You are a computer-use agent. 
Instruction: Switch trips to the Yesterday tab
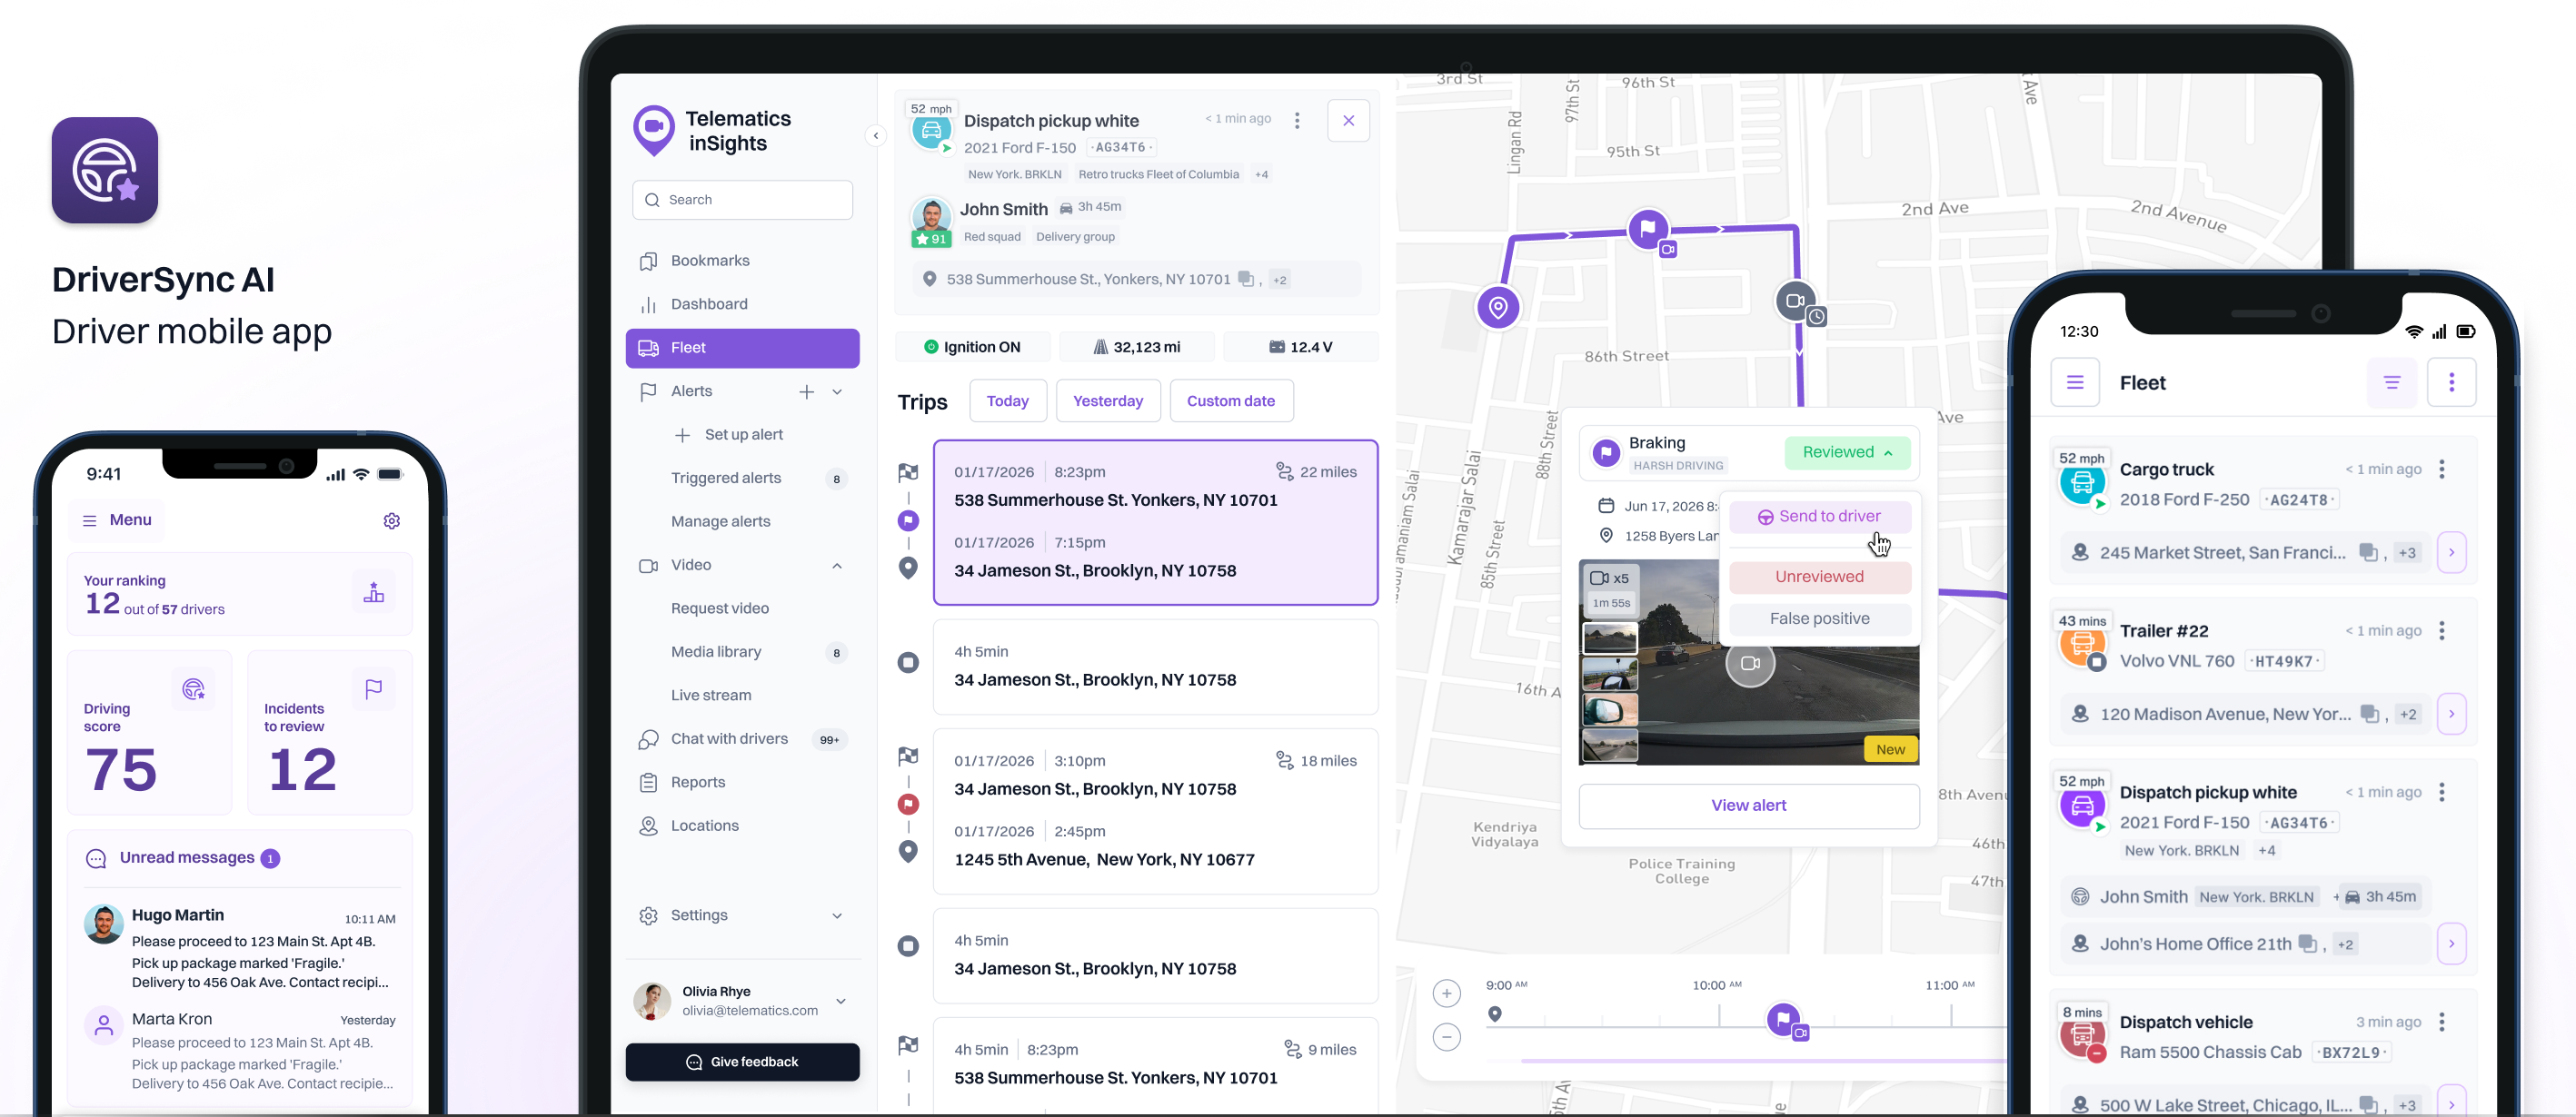(1107, 400)
